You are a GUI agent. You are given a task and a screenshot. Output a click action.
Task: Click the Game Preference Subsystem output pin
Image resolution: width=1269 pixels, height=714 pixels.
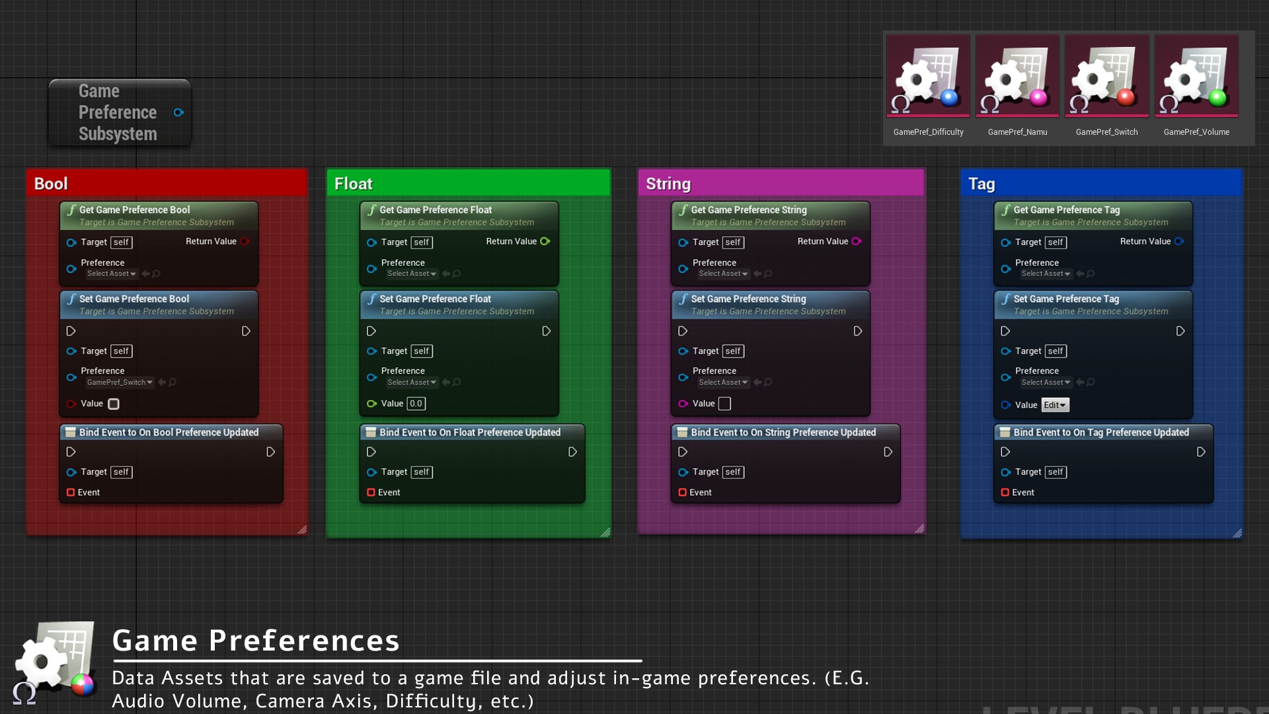(178, 112)
